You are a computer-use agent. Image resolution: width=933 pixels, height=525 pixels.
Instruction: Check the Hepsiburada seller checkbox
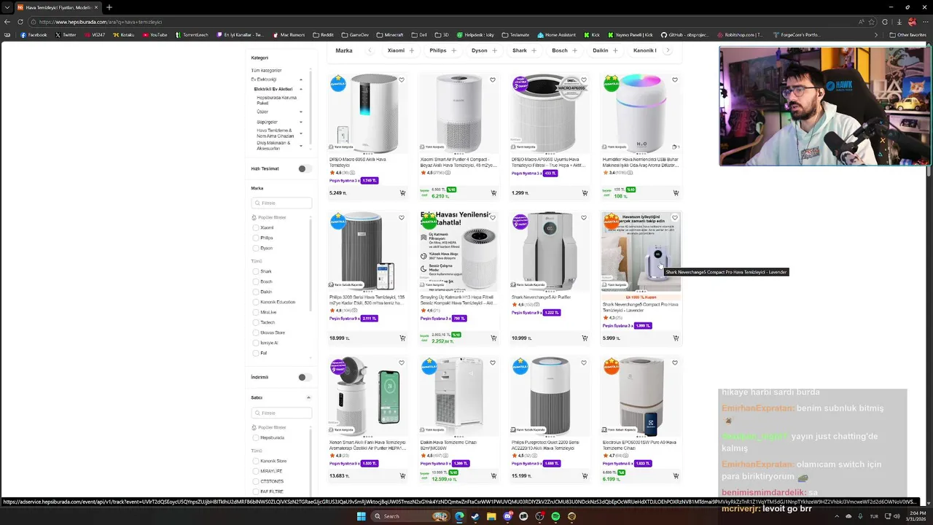pos(255,437)
